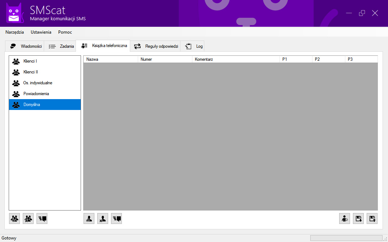Open the Zadania tab
This screenshot has height=242, width=388.
point(60,46)
